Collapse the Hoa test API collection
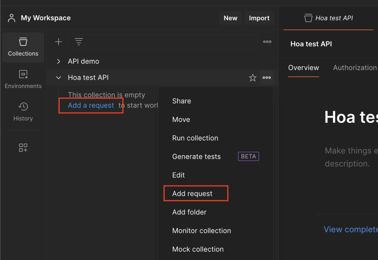Screen dimensions: 378x260 click(59, 77)
